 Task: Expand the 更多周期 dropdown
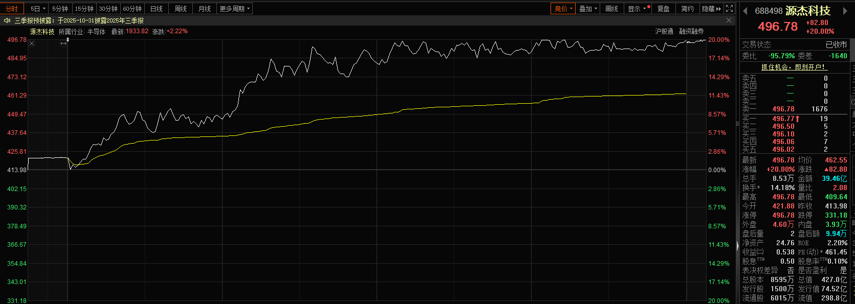click(235, 9)
